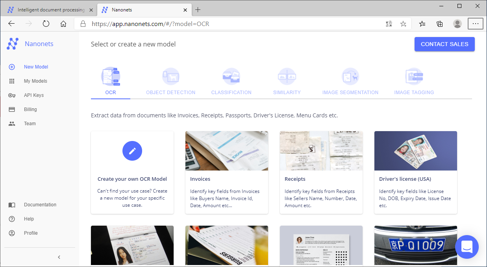The height and width of the screenshot is (267, 487).
Task: Open Team sidebar entry
Action: pyautogui.click(x=30, y=124)
